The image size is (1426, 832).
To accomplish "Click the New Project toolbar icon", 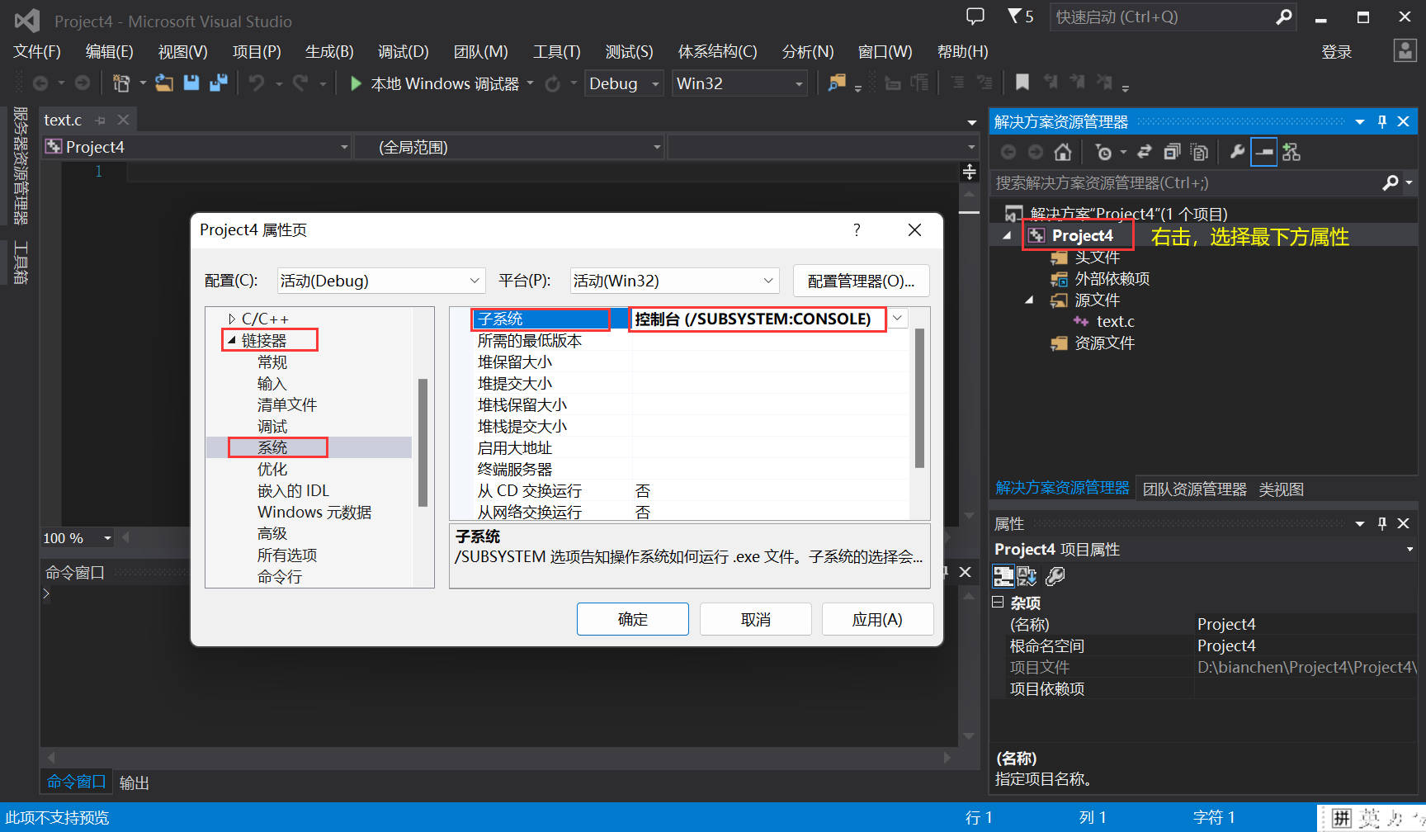I will click(x=121, y=83).
